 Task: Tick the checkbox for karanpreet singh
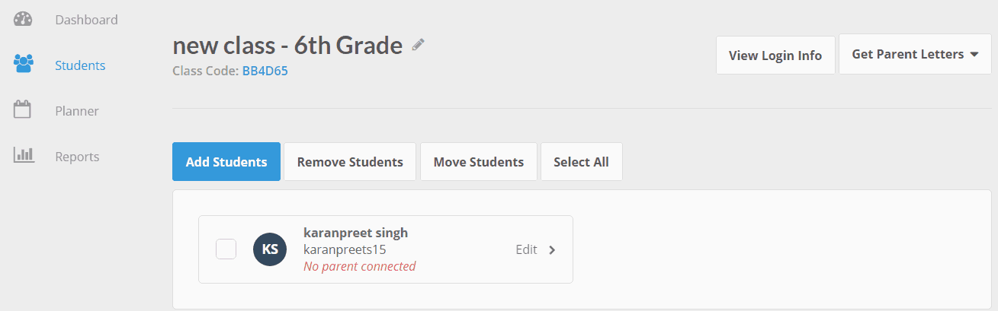click(x=226, y=249)
